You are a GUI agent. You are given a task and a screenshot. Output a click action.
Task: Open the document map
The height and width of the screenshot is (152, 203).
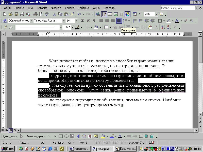134,14
